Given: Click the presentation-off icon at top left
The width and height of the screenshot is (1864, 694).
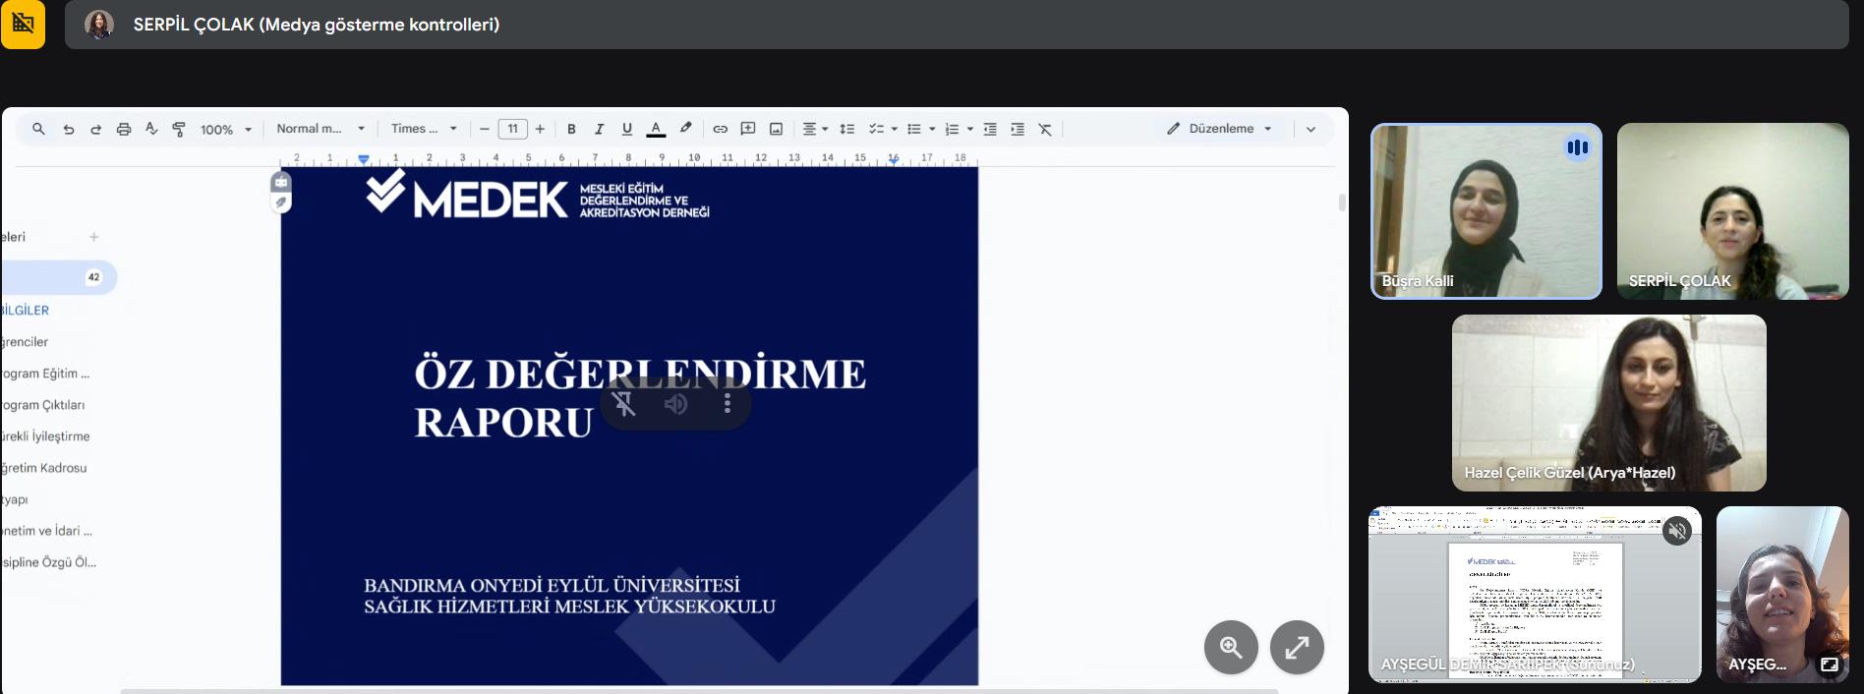Looking at the screenshot, I should pos(23,24).
